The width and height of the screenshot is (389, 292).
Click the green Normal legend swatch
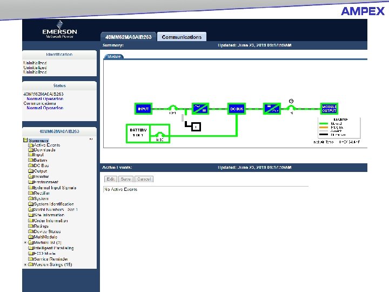tap(324, 123)
